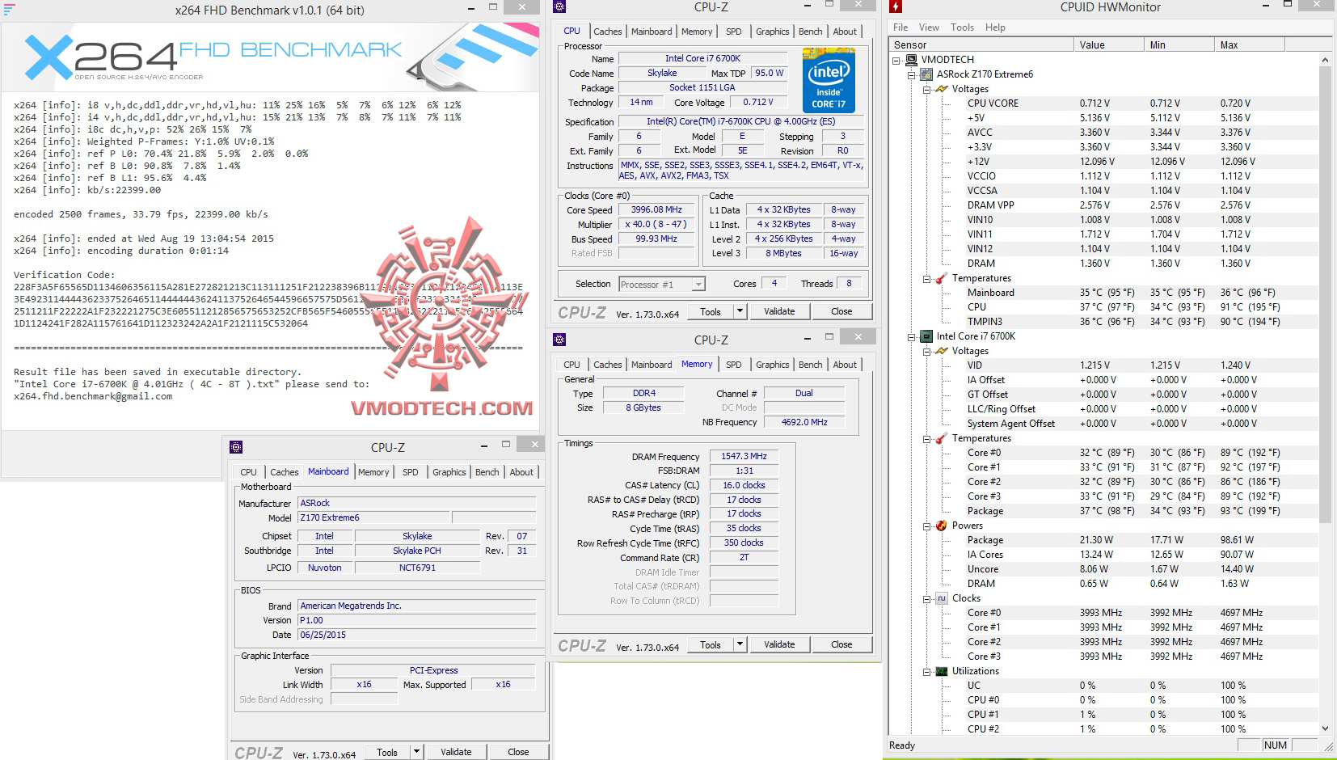Click Validate in the CPU-Z CPU tab window
Screen dimensions: 1337x760
coord(779,311)
